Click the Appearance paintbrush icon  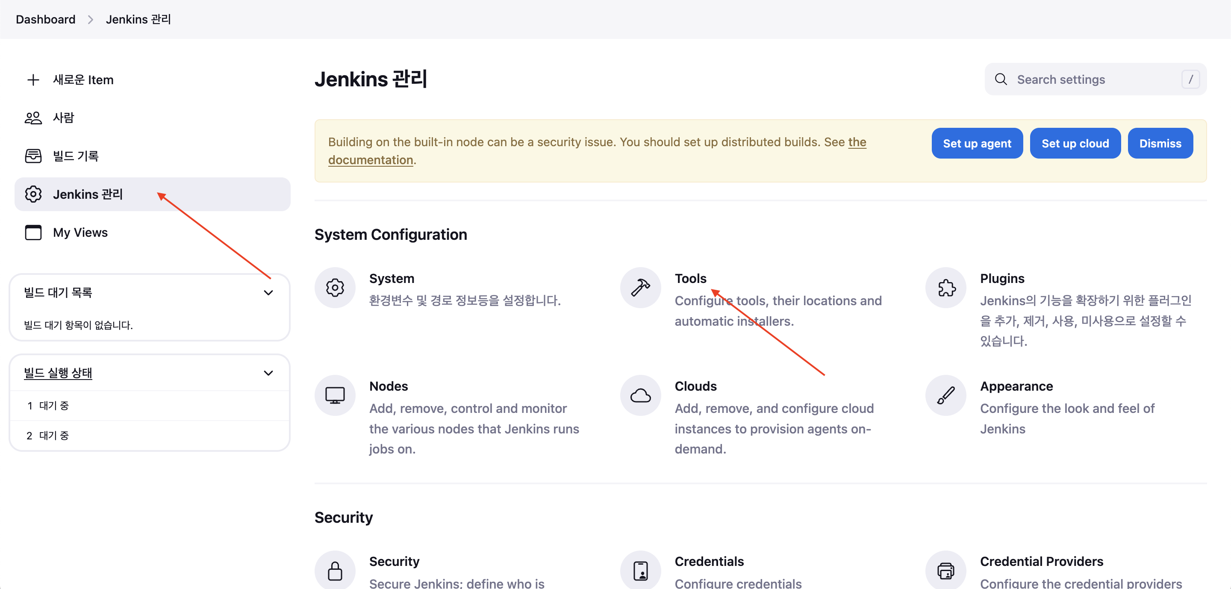coord(946,395)
